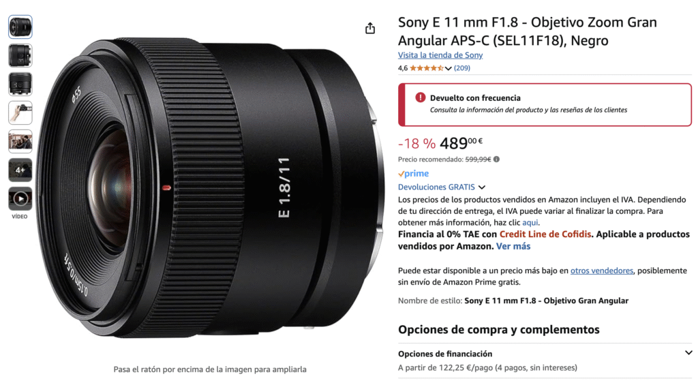Open Visita la tienda de Sony link

pyautogui.click(x=440, y=55)
